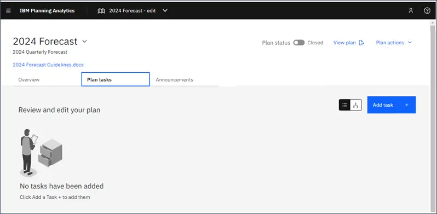The height and width of the screenshot is (214, 437).
Task: Click the Add task button
Action: coord(392,105)
